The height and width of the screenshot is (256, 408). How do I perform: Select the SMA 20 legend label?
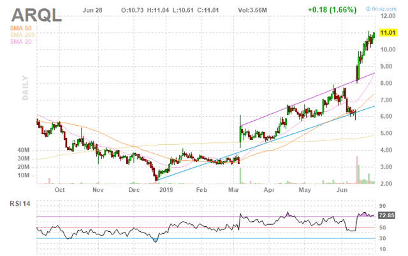tap(21, 41)
